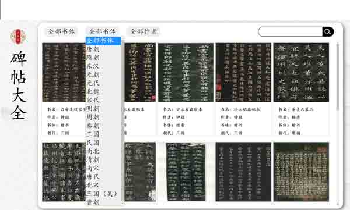
Task: Click the red seal logo above 碑帖大全
Action: pyautogui.click(x=18, y=36)
